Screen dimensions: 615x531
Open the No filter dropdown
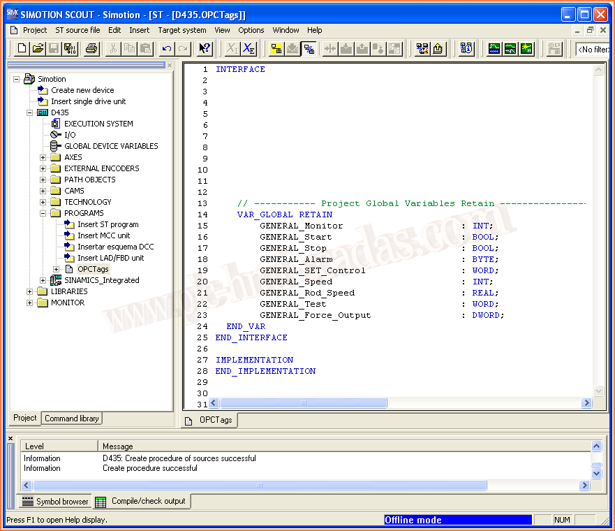tap(593, 49)
